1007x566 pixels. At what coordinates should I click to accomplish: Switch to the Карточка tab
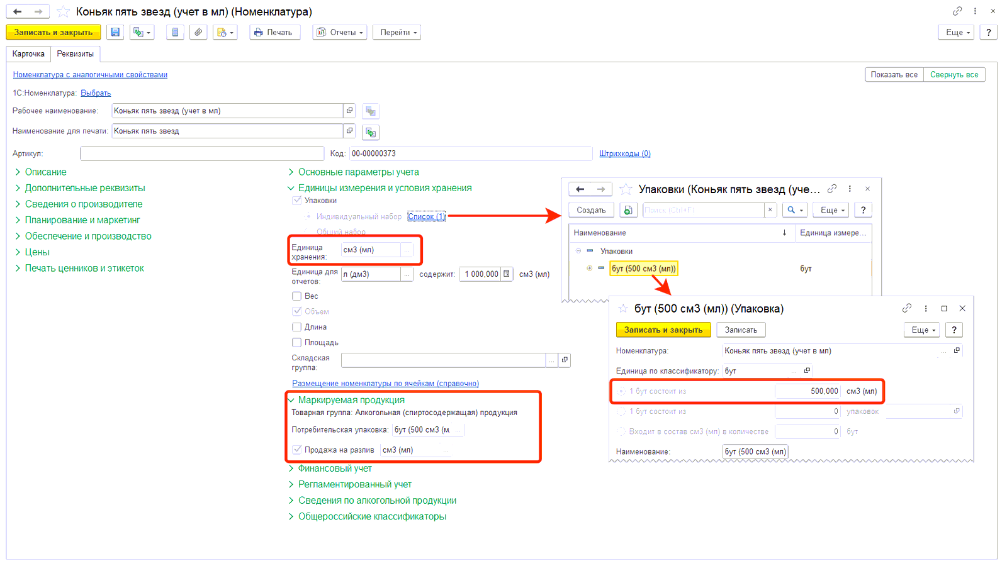click(28, 54)
